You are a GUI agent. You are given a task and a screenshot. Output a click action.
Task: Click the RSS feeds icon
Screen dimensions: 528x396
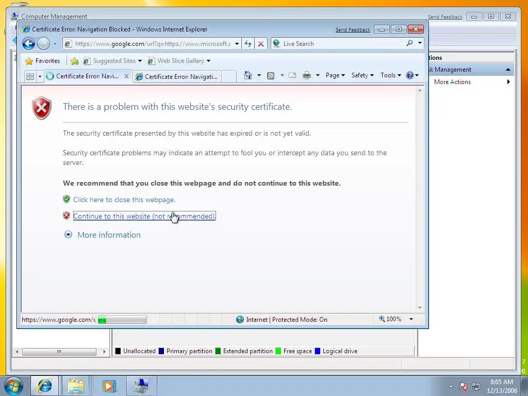point(271,75)
